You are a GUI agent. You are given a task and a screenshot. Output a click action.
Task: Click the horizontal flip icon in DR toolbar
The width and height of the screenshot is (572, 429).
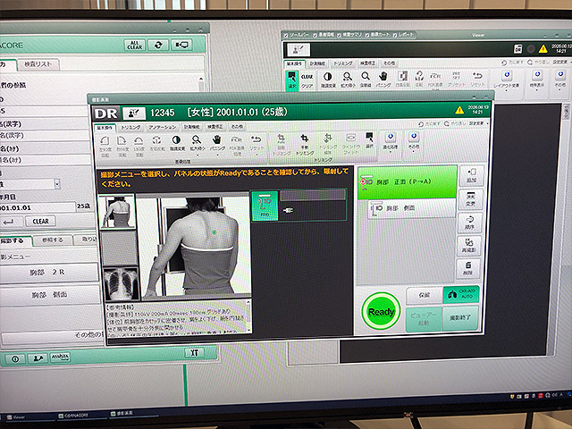[157, 143]
